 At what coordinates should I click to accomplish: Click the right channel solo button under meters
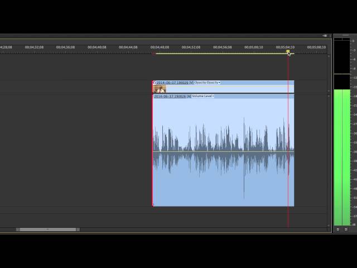click(346, 229)
